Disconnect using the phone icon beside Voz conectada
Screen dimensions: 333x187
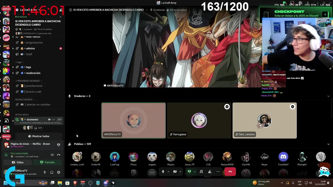59,155
